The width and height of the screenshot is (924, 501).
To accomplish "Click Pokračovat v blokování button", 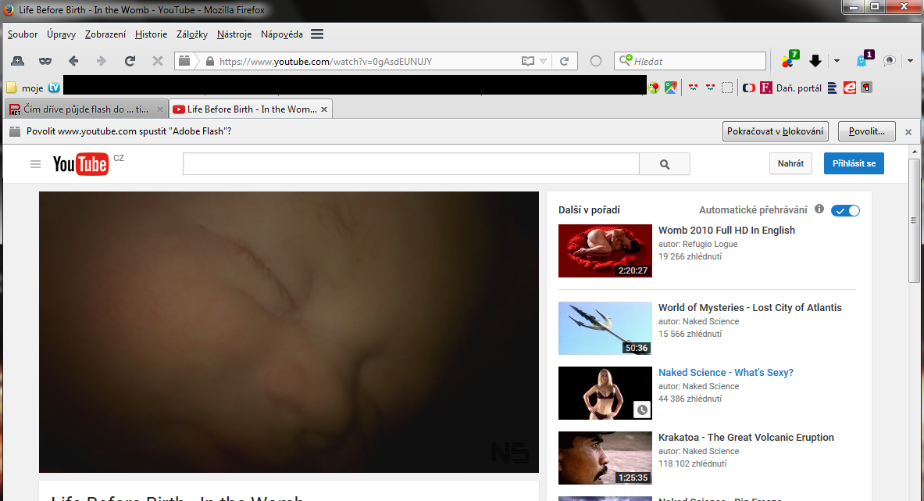I will [x=776, y=131].
